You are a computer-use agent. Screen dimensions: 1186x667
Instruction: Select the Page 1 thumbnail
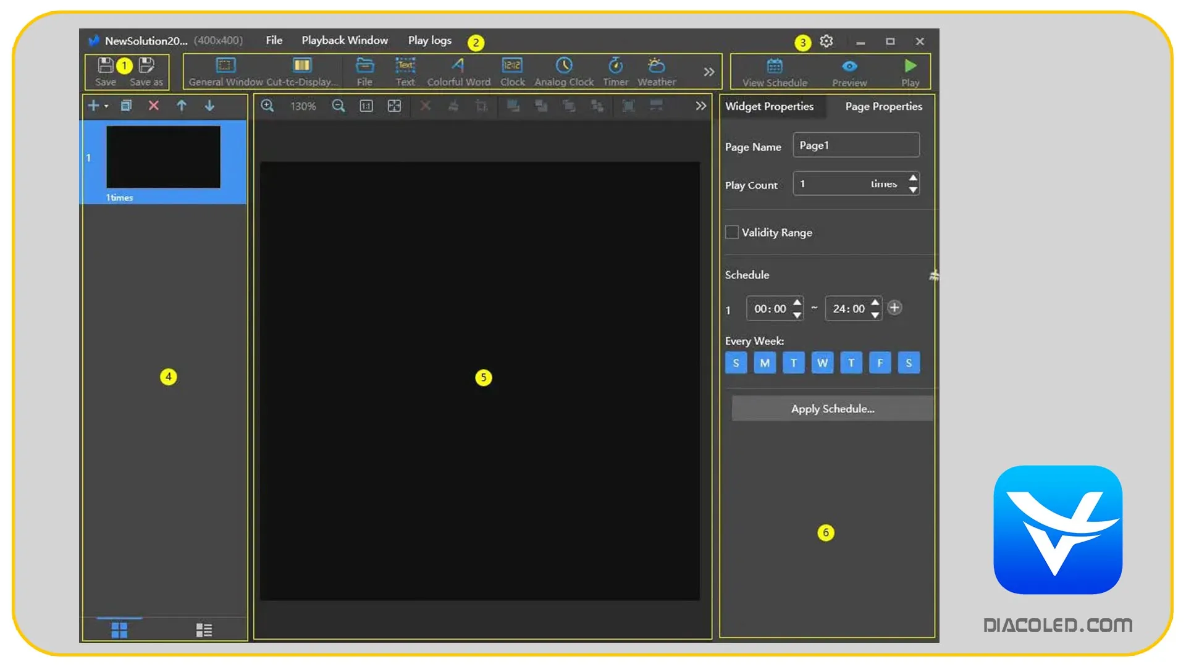pyautogui.click(x=164, y=157)
